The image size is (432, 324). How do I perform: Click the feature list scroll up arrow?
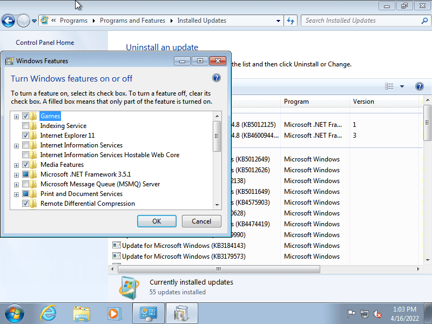pyautogui.click(x=217, y=116)
